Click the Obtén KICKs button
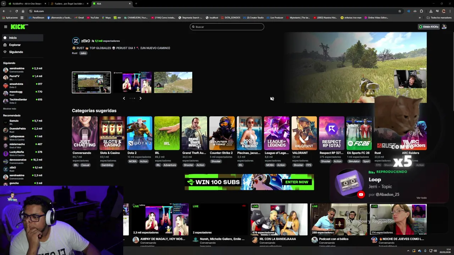 tap(428, 27)
